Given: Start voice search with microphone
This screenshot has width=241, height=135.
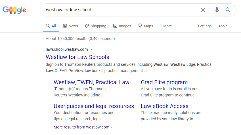Looking at the screenshot, I should click(x=217, y=10).
